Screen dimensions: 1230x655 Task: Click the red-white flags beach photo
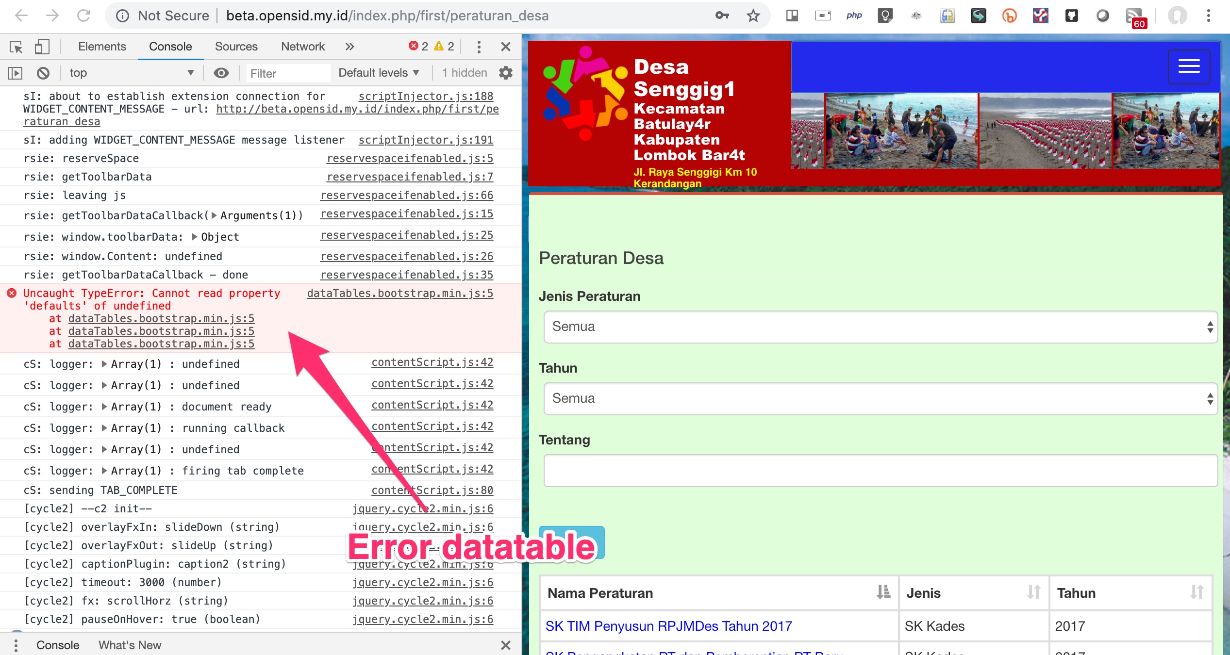(1045, 131)
